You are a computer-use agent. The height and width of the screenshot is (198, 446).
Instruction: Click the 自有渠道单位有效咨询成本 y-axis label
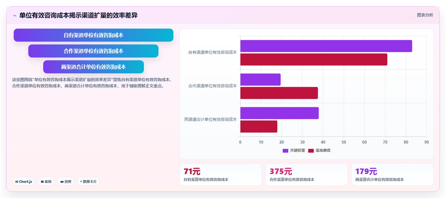tap(213, 52)
